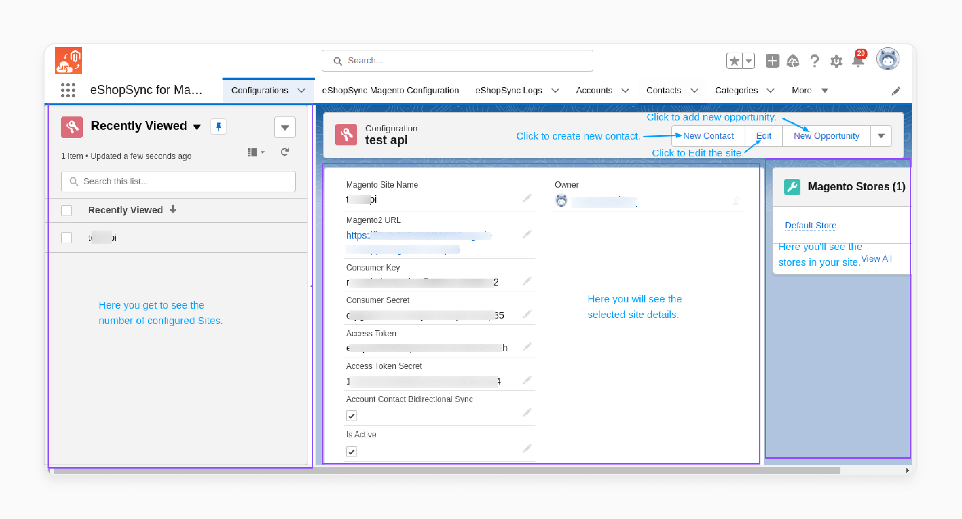Click the Configuration record header icon
This screenshot has height=519, width=962.
(346, 134)
